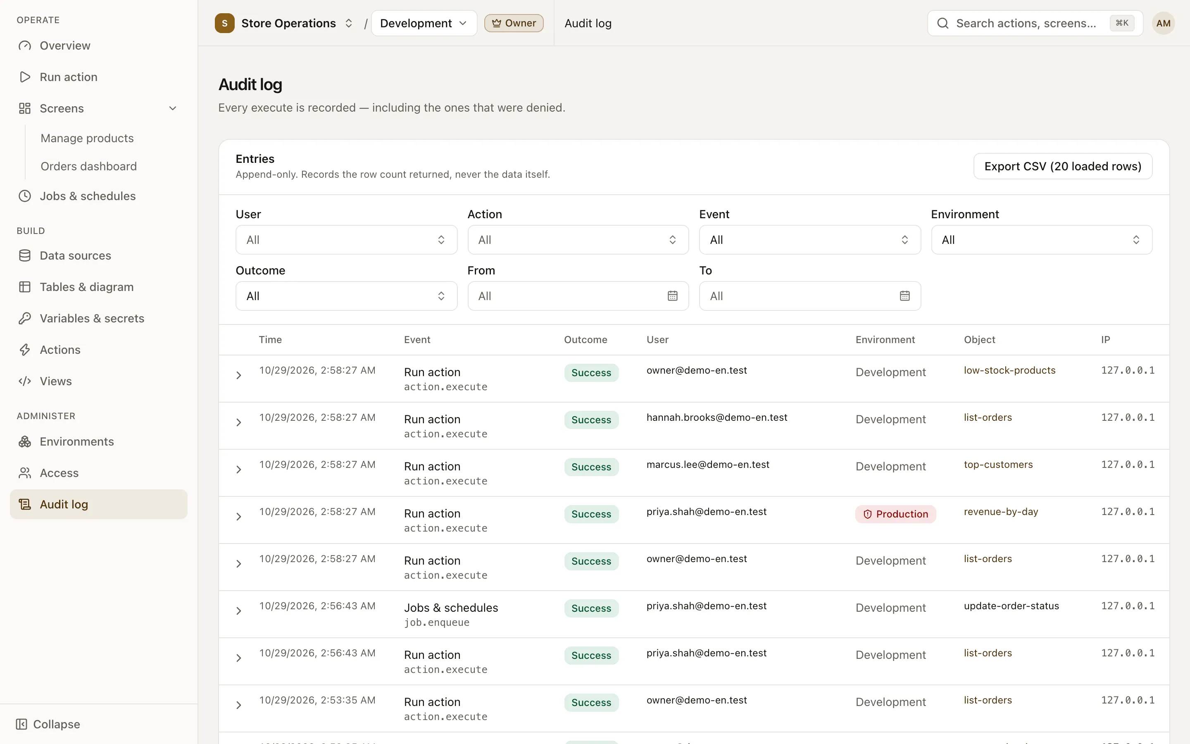Click the Variables & secrets key icon
This screenshot has width=1190, height=744.
(25, 318)
